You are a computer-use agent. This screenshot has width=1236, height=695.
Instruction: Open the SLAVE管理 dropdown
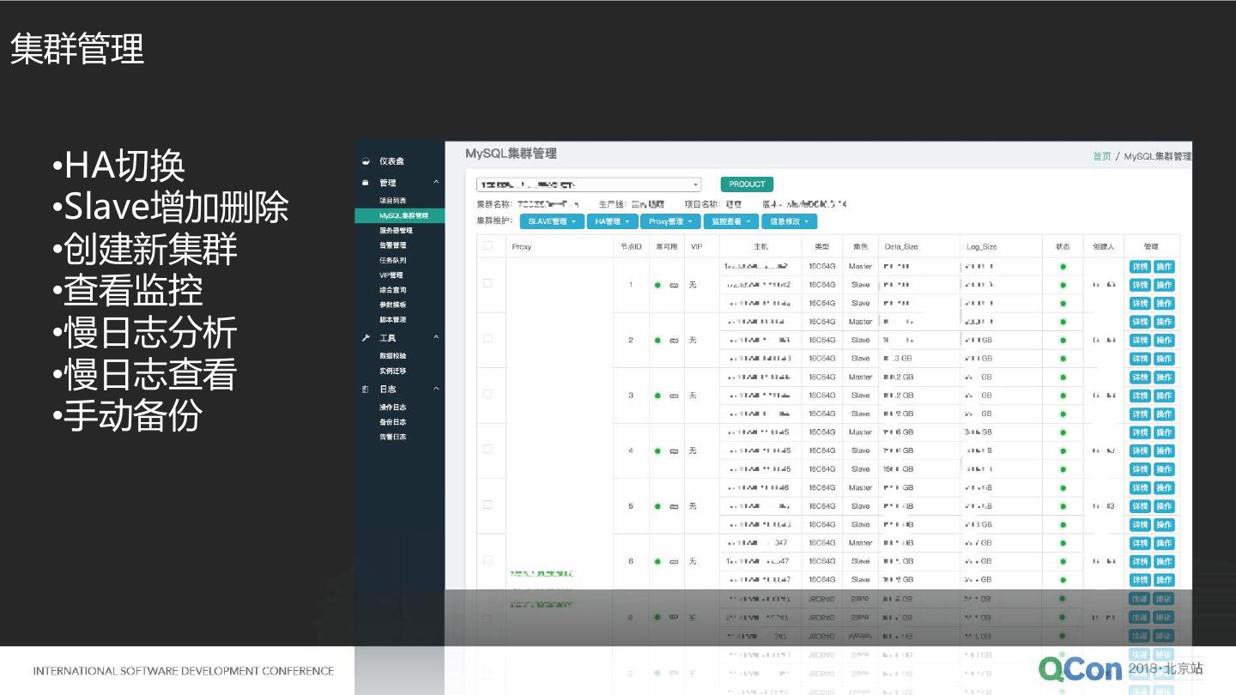coord(552,221)
